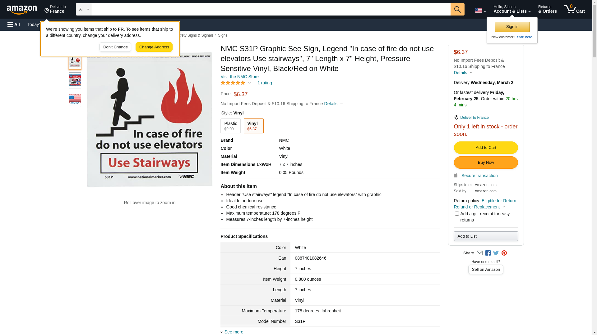This screenshot has height=335, width=597.
Task: Open the search category All dropdown
Action: pos(84,9)
